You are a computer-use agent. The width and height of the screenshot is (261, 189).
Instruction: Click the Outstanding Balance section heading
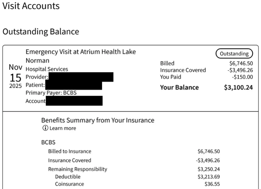[41, 32]
